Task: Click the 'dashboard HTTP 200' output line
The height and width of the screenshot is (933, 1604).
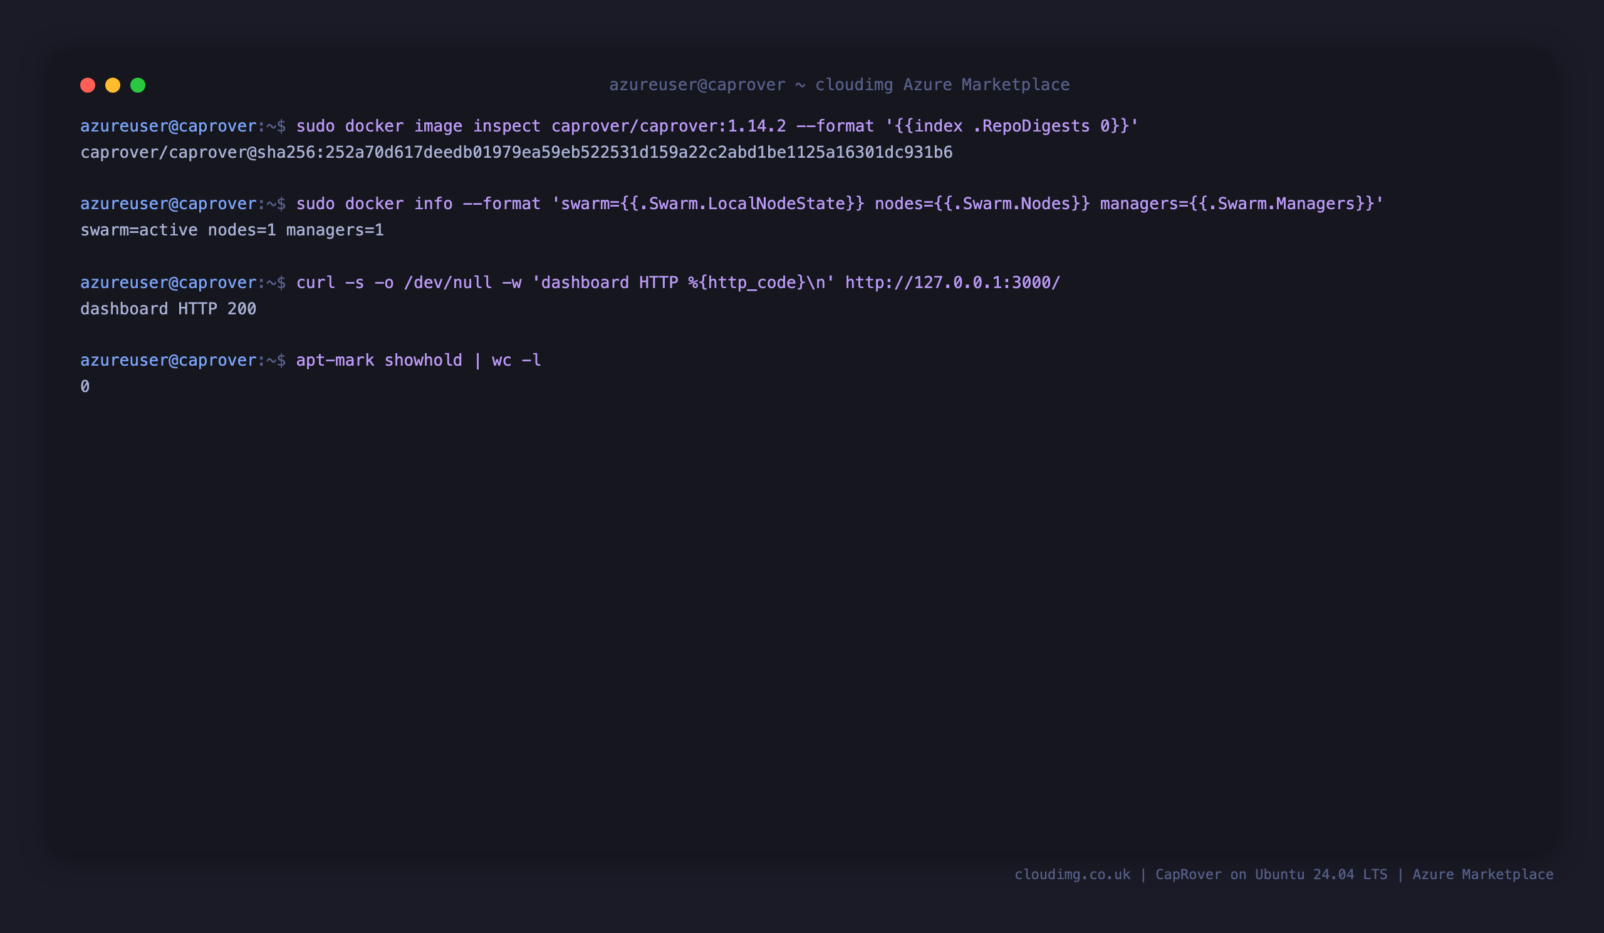Action: pos(168,309)
